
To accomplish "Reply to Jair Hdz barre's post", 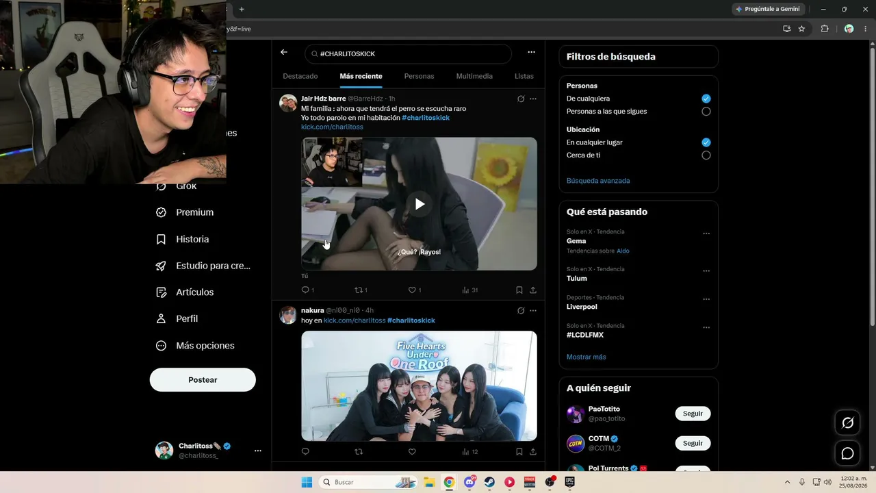I will [305, 290].
